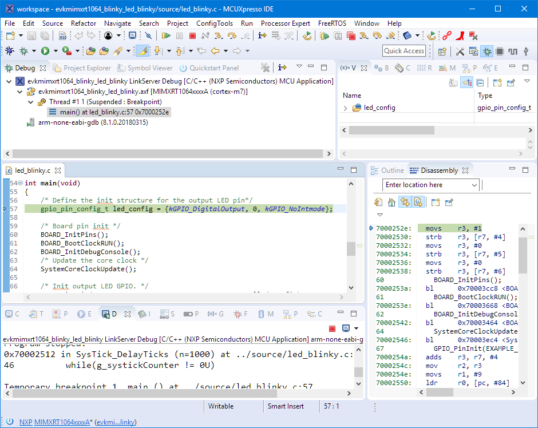The height and width of the screenshot is (428, 538).
Task: Open the ConfigTools menu
Action: click(x=214, y=23)
